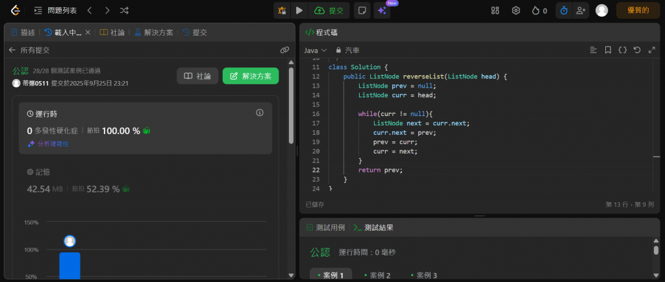Click the avatar marker on chart
This screenshot has width=665, height=282.
69,241
